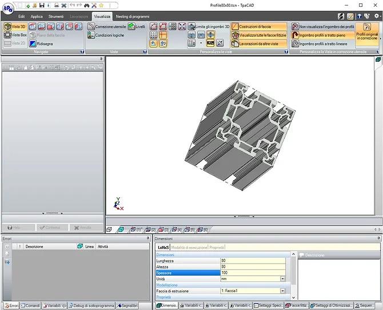Open small dropdown arrow beside Z limit icon
Screen dimensions: 383x310
click(x=201, y=43)
